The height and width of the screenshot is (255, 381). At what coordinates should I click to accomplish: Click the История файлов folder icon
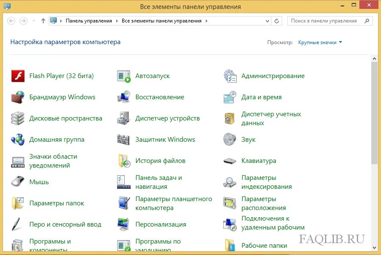coord(124,161)
